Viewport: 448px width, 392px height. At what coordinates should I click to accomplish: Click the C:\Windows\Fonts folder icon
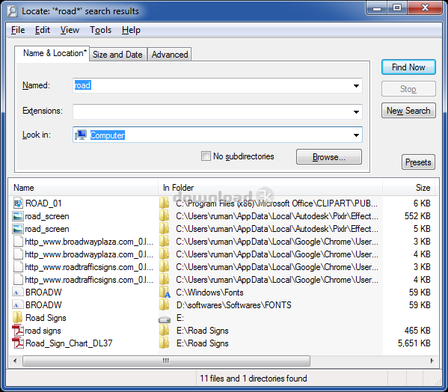click(165, 293)
